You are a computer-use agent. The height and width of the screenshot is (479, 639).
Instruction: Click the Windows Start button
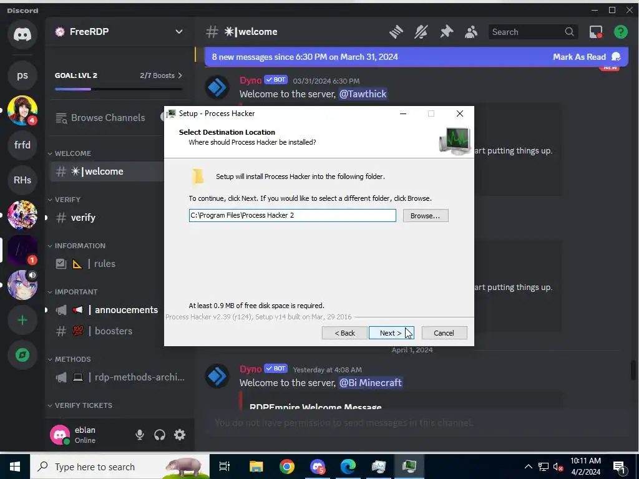15,467
